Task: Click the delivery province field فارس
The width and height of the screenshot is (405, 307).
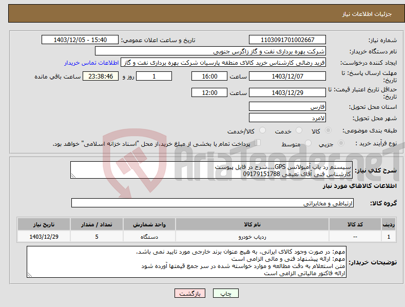Action: 287,106
